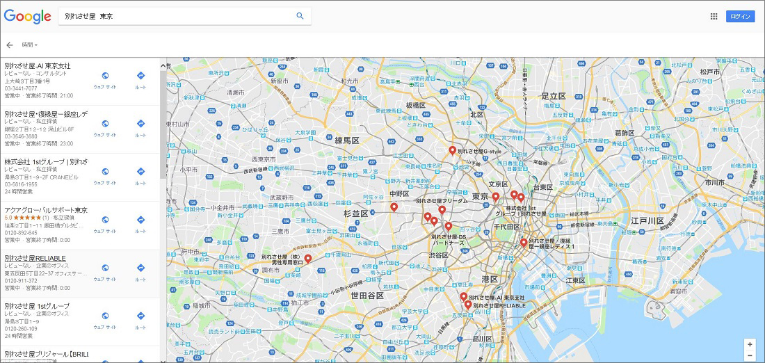The width and height of the screenshot is (765, 363).
Task: Click the ウェブ サイト label for 別れさせ屋-AI 東京支社
Action: (x=105, y=88)
